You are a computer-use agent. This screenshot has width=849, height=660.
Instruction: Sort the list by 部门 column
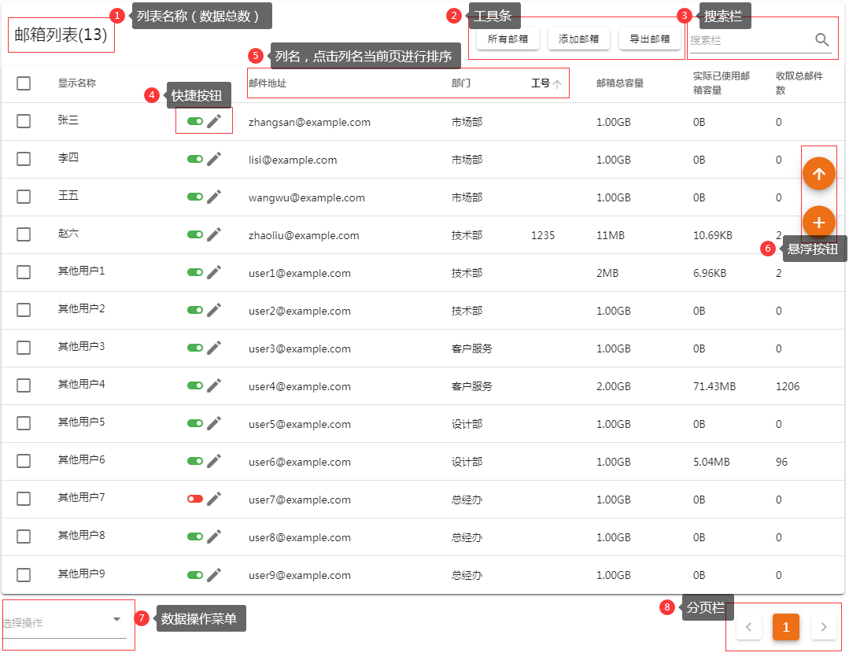461,83
